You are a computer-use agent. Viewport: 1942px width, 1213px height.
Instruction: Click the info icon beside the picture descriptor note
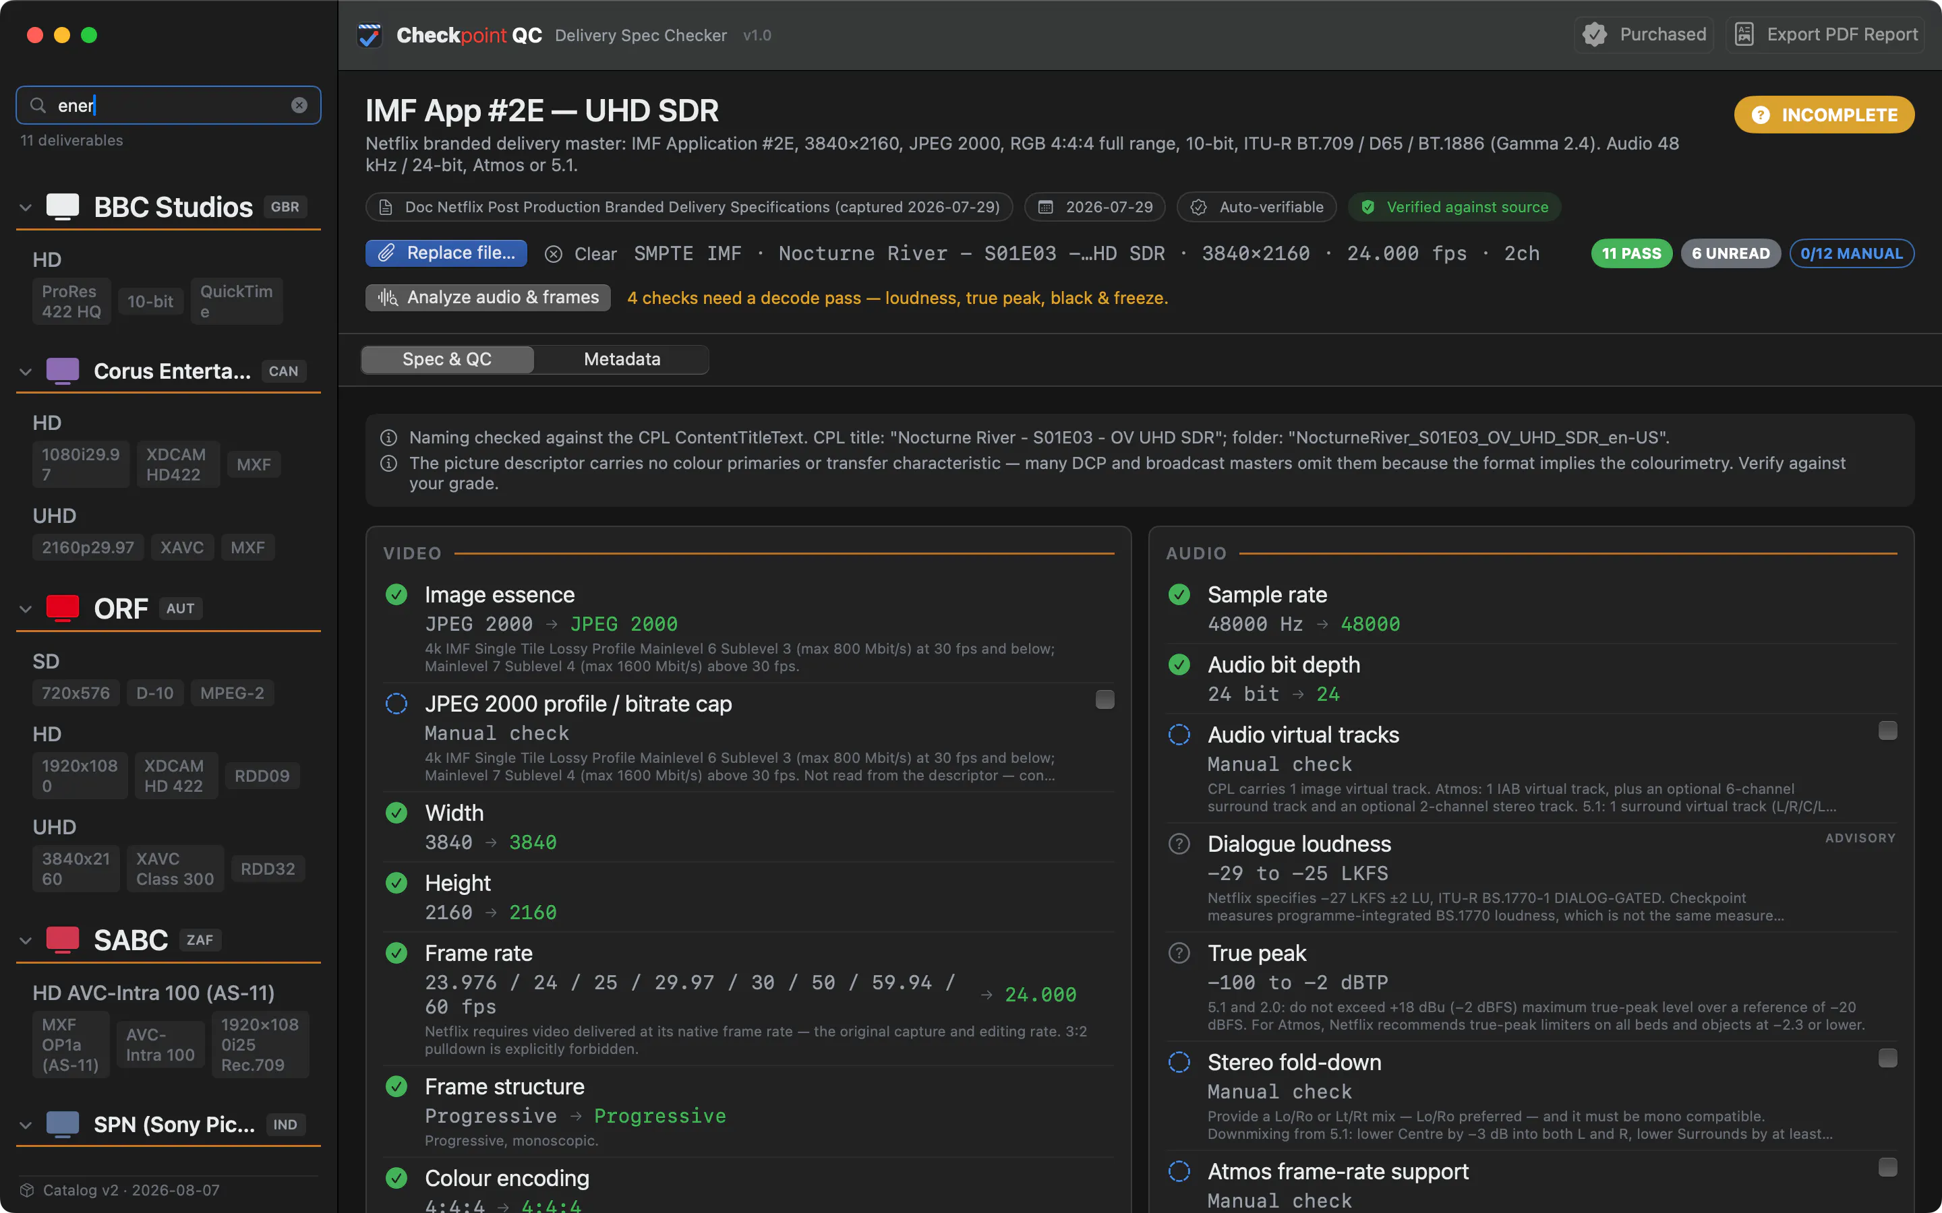[388, 463]
